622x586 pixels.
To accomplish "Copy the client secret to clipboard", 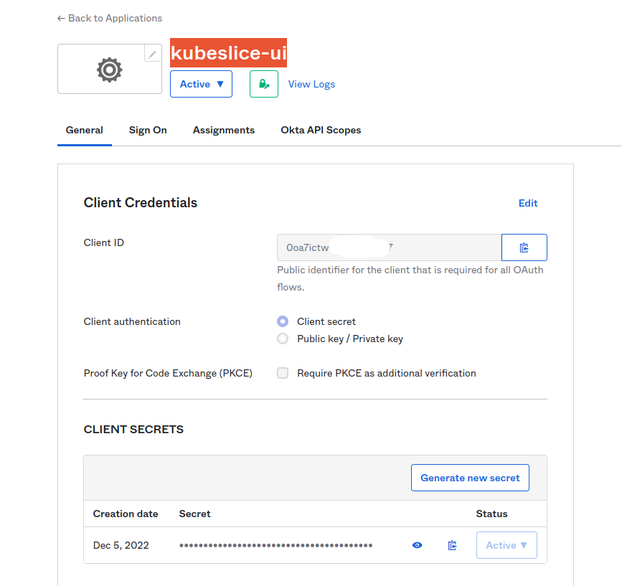I will (x=452, y=545).
